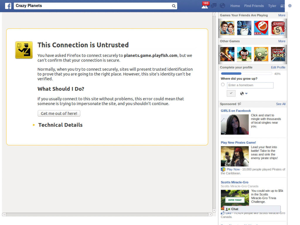Click More beside Other Games
300x225 pixels.
coord(282,41)
